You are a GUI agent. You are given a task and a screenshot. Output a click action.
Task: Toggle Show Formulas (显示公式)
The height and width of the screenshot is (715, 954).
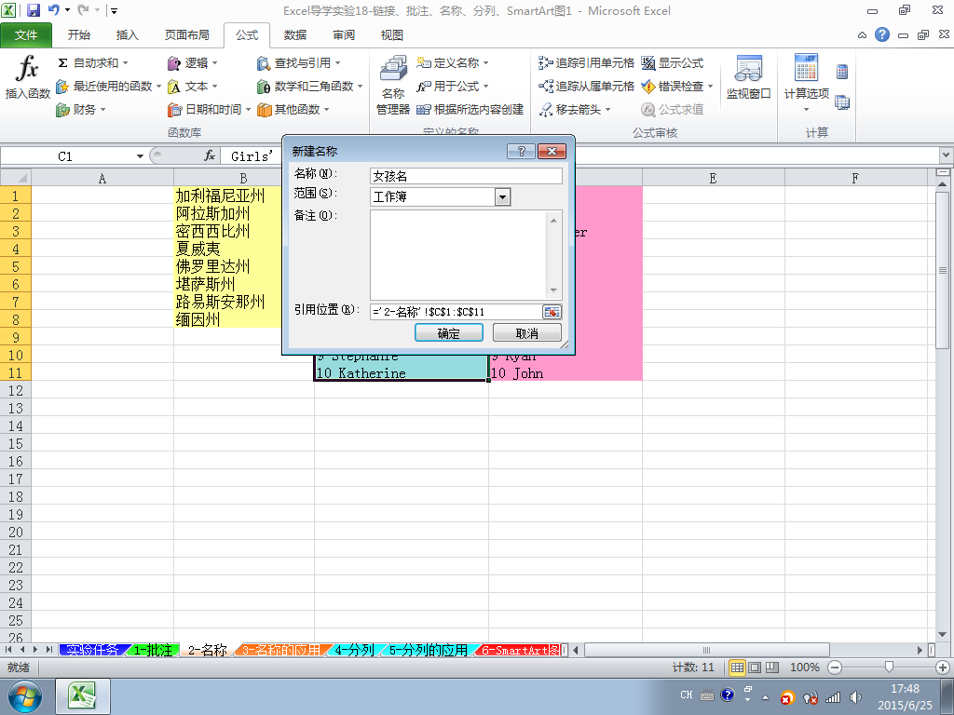(x=673, y=62)
